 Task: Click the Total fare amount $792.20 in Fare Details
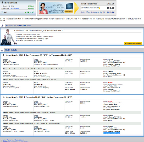30,12
